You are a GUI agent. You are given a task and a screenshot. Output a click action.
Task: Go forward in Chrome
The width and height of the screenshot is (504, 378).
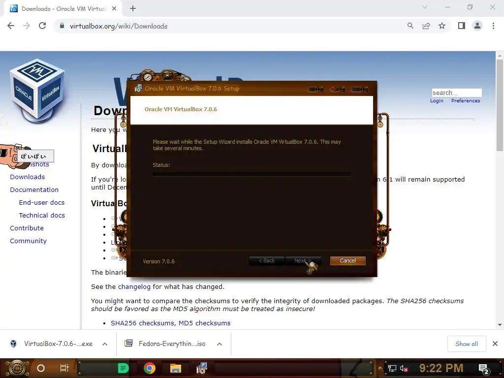point(27,26)
